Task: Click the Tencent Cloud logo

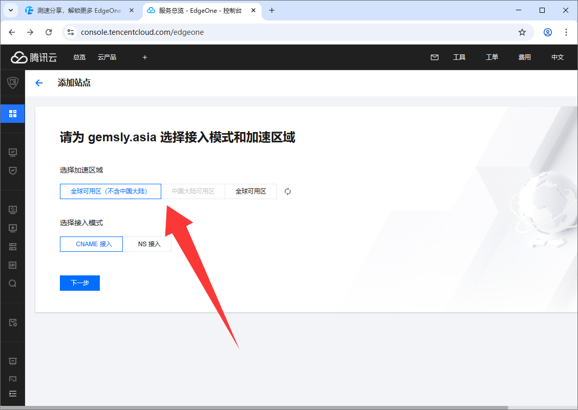Action: (x=34, y=57)
